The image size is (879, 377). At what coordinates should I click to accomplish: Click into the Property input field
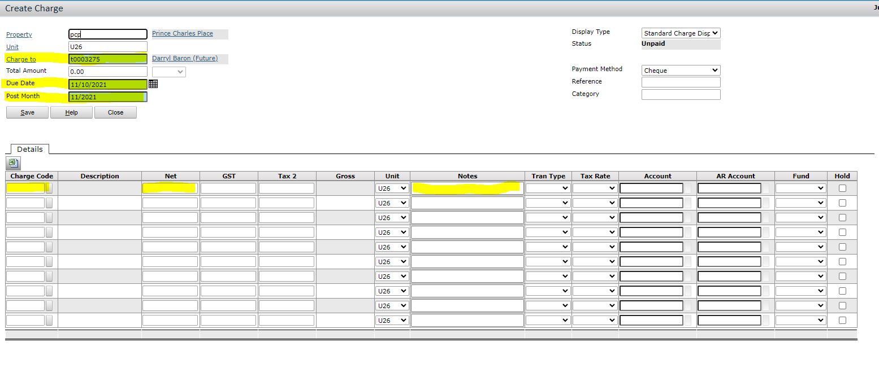[x=108, y=34]
